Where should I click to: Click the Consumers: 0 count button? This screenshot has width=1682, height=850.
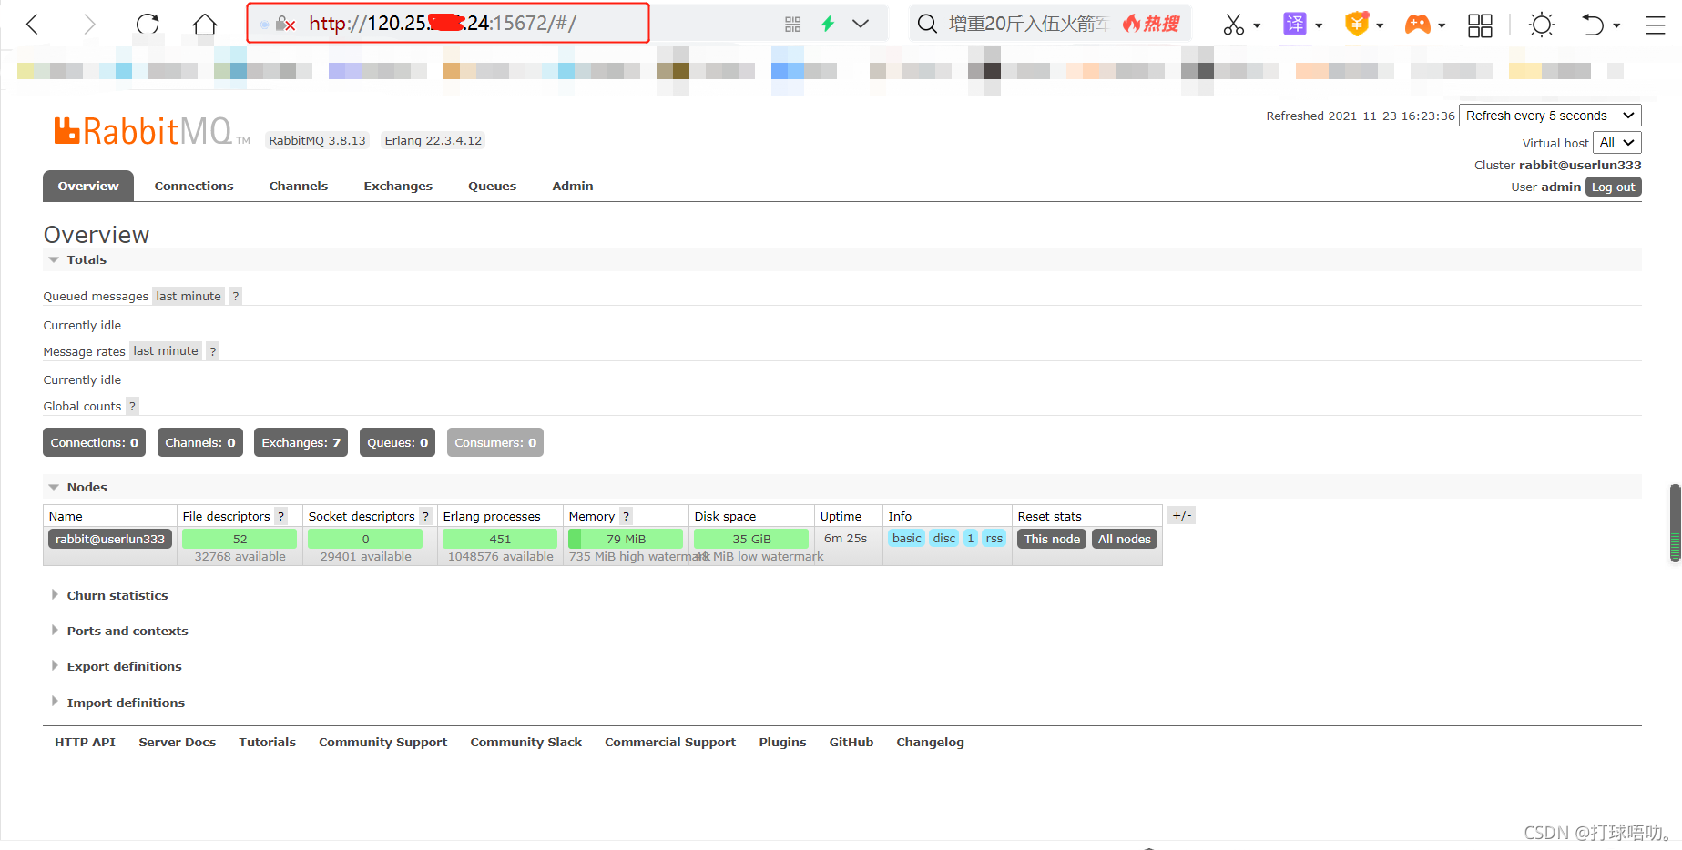tap(495, 442)
